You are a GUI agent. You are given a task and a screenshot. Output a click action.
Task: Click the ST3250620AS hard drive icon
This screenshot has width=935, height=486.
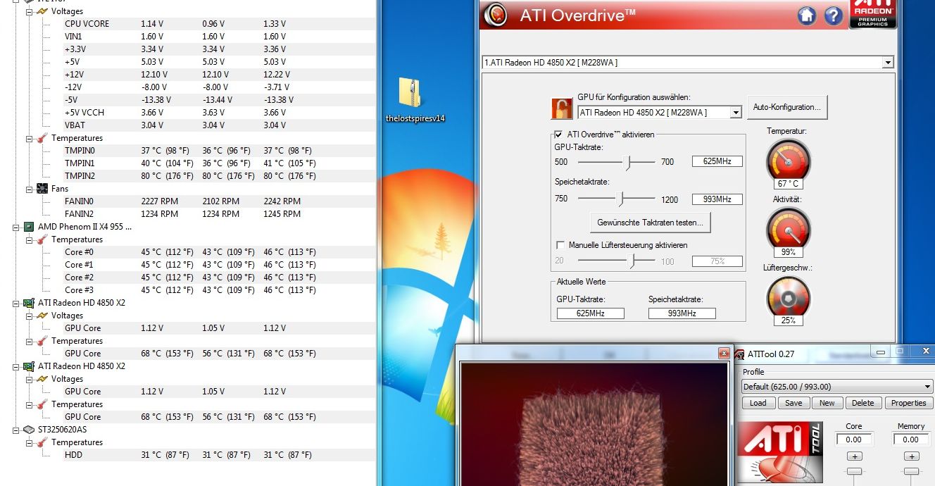pos(29,430)
